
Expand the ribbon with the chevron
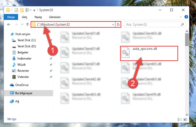[181, 17]
